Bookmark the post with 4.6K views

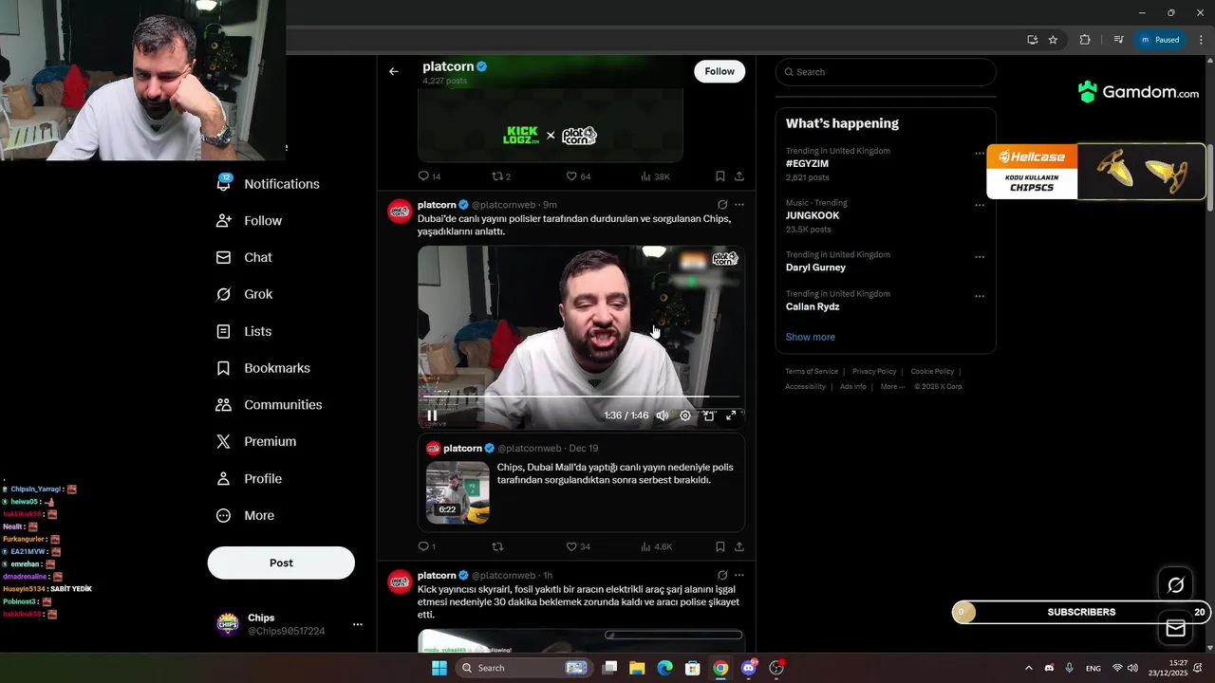coord(720,546)
